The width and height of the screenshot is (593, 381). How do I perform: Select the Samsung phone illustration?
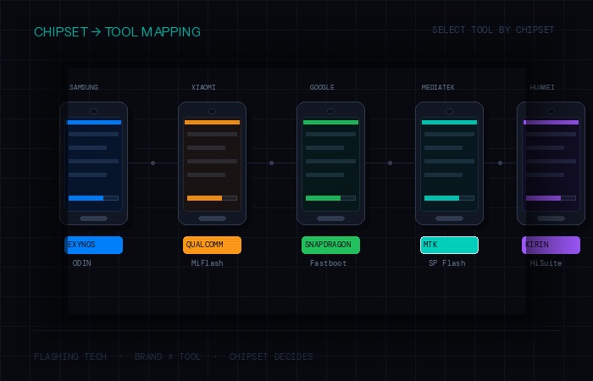click(93, 163)
